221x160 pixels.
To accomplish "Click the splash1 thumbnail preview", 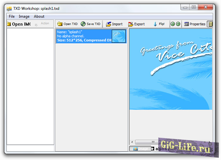I will (x=119, y=36).
